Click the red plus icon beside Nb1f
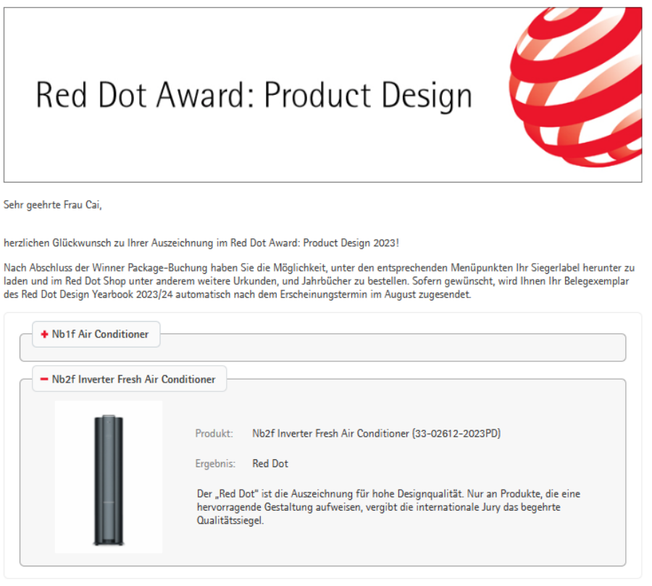The height and width of the screenshot is (586, 652). pyautogui.click(x=44, y=335)
